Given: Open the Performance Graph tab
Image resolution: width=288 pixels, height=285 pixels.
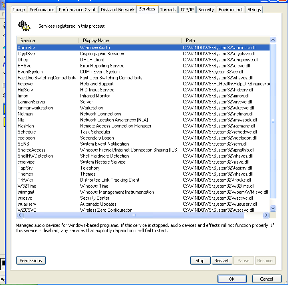Looking at the screenshot, I should (78, 10).
